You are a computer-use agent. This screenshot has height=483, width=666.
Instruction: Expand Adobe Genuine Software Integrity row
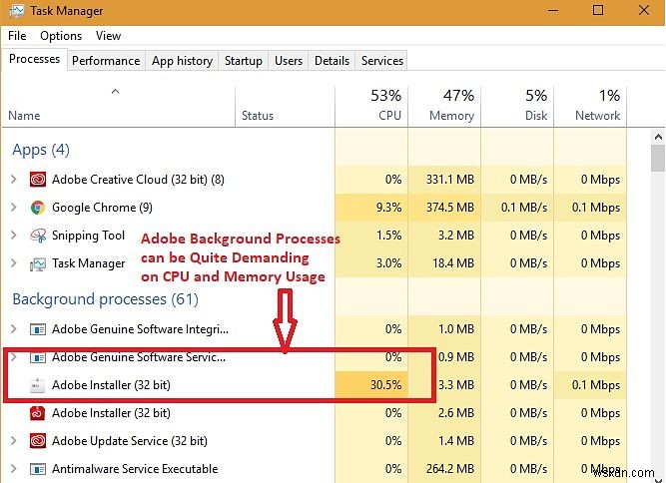[x=14, y=329]
